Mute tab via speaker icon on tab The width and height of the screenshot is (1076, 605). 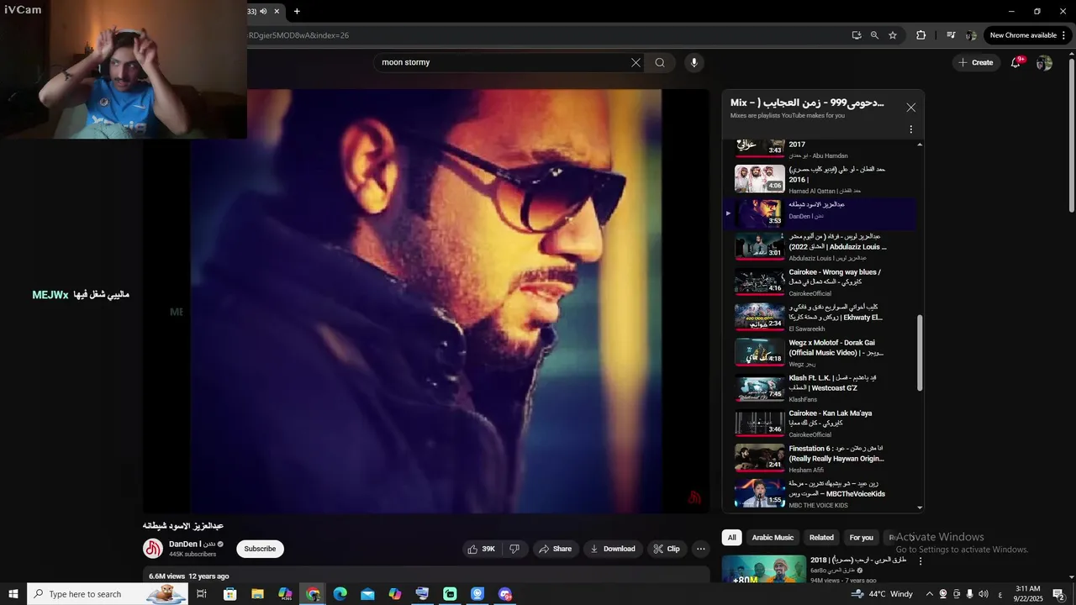[263, 11]
